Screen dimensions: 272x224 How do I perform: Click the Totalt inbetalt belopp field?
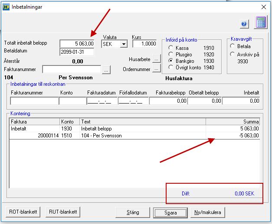click(77, 44)
